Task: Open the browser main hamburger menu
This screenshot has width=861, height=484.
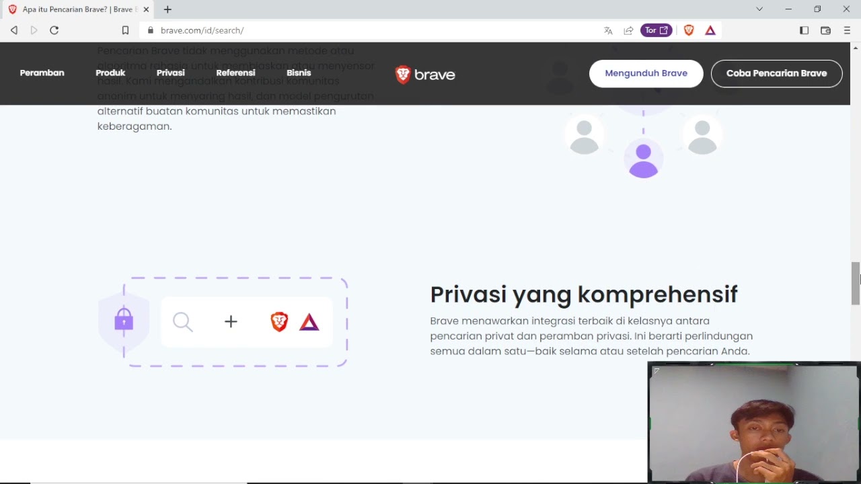Action: 847,30
